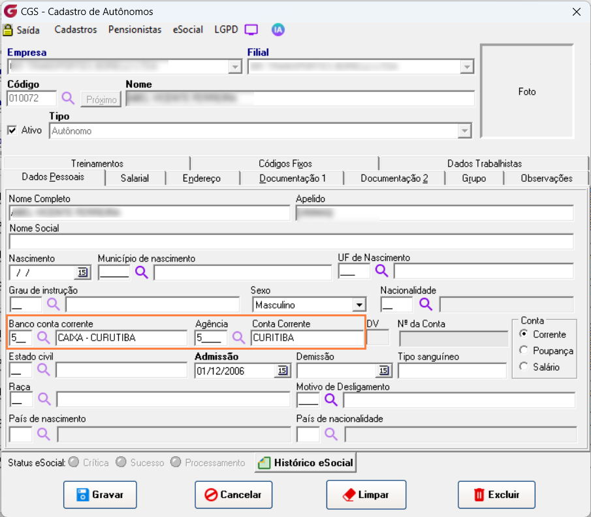Click the Nome Social input field
This screenshot has width=591, height=517.
tap(291, 242)
